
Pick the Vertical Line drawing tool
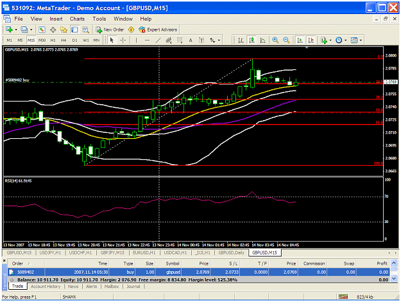point(136,40)
